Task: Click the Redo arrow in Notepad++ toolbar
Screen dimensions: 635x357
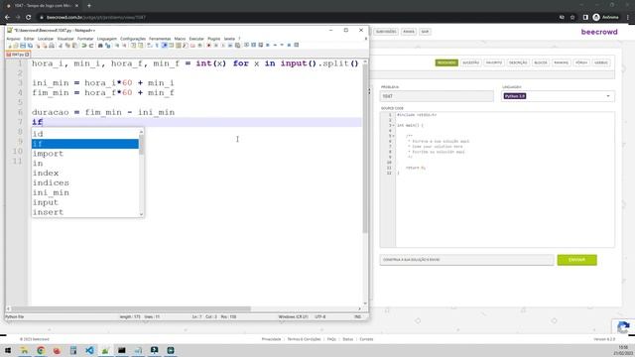Action: 91,45
